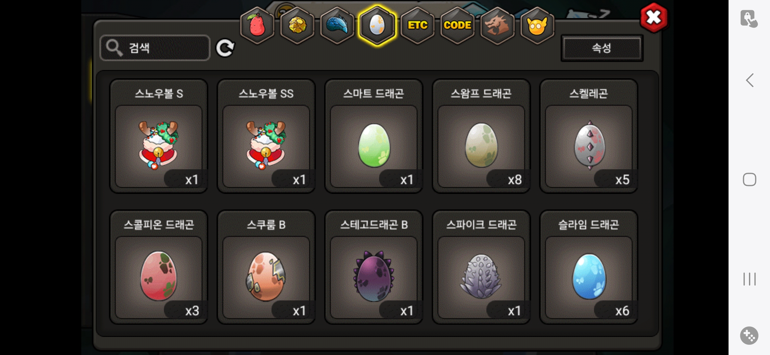The width and height of the screenshot is (770, 355).
Task: Open the blue fish category icon
Action: coord(337,25)
